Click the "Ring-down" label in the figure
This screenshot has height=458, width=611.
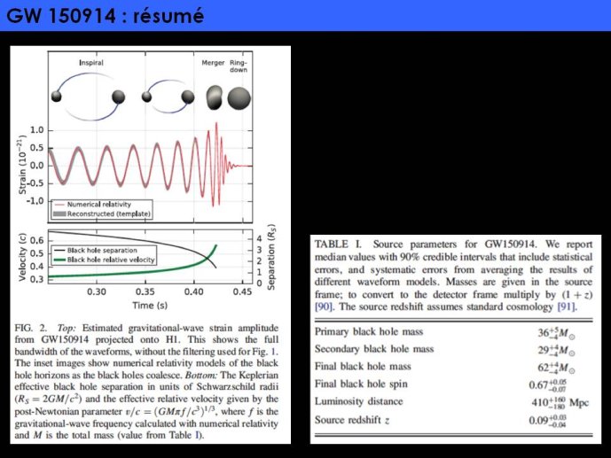[239, 66]
